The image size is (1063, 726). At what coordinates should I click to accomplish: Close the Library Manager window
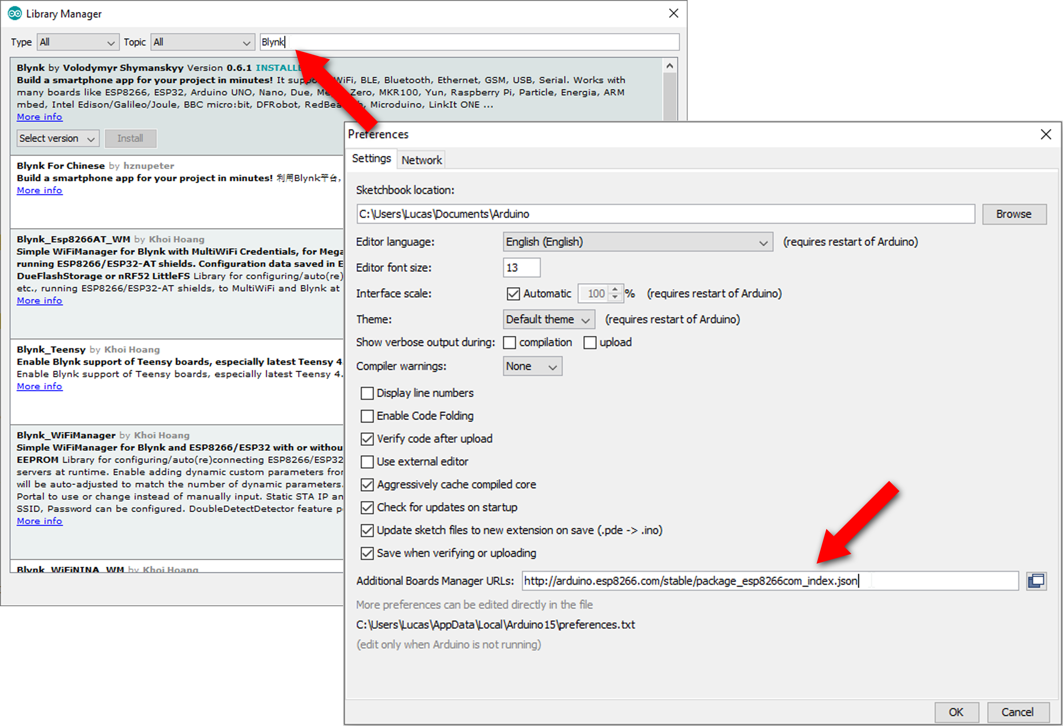tap(673, 13)
